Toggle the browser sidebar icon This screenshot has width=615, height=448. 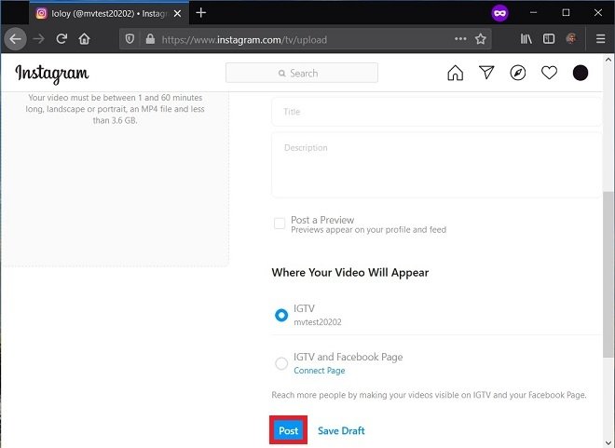[549, 39]
